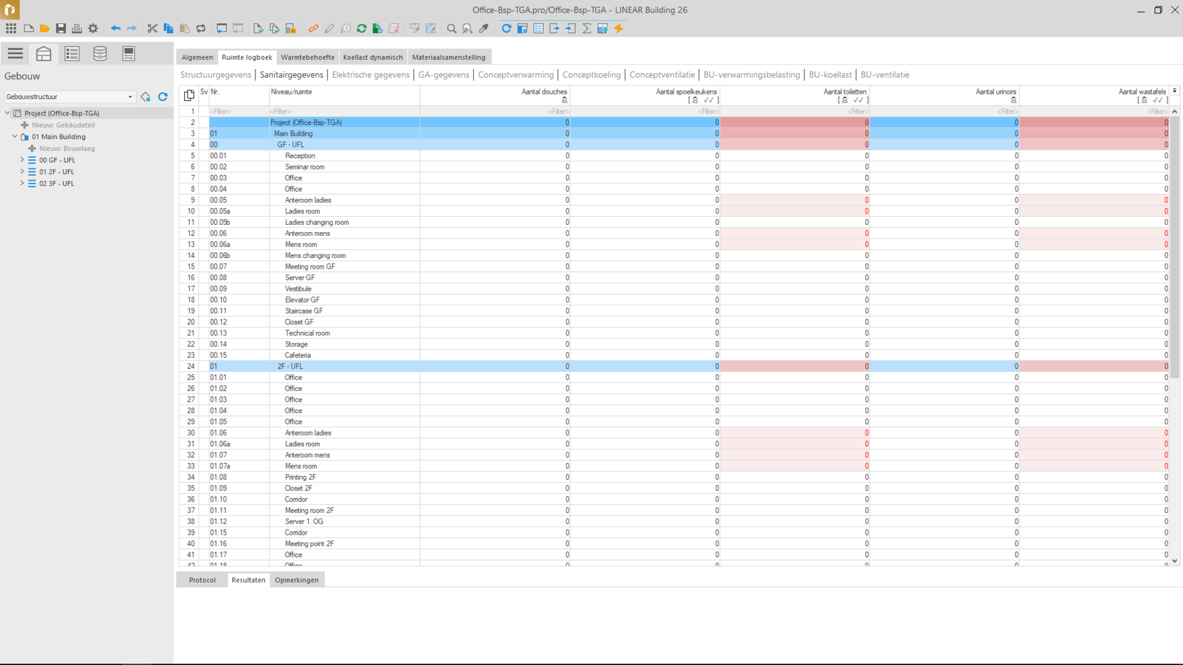Switch to the Warmtebehoefte tab
This screenshot has width=1183, height=665.
[307, 57]
